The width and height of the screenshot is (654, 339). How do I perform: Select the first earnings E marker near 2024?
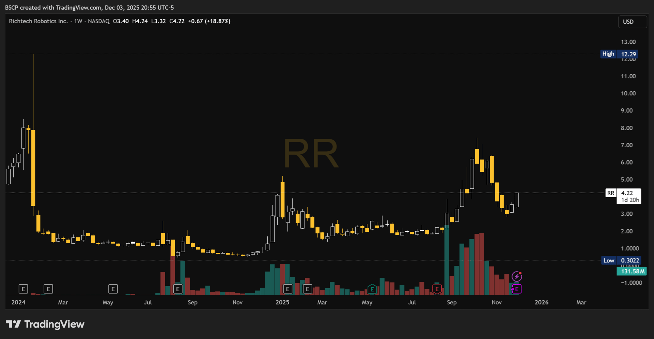point(23,289)
